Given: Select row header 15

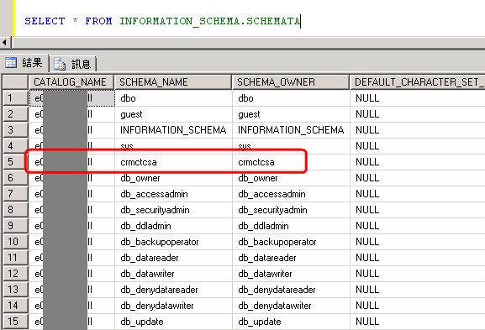Looking at the screenshot, I should [15, 322].
